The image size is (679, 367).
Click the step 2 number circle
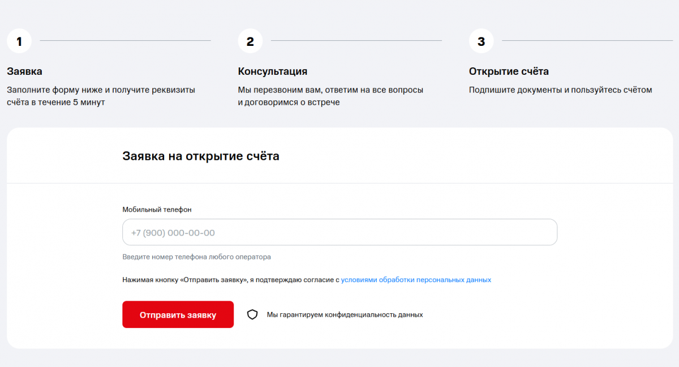click(250, 41)
